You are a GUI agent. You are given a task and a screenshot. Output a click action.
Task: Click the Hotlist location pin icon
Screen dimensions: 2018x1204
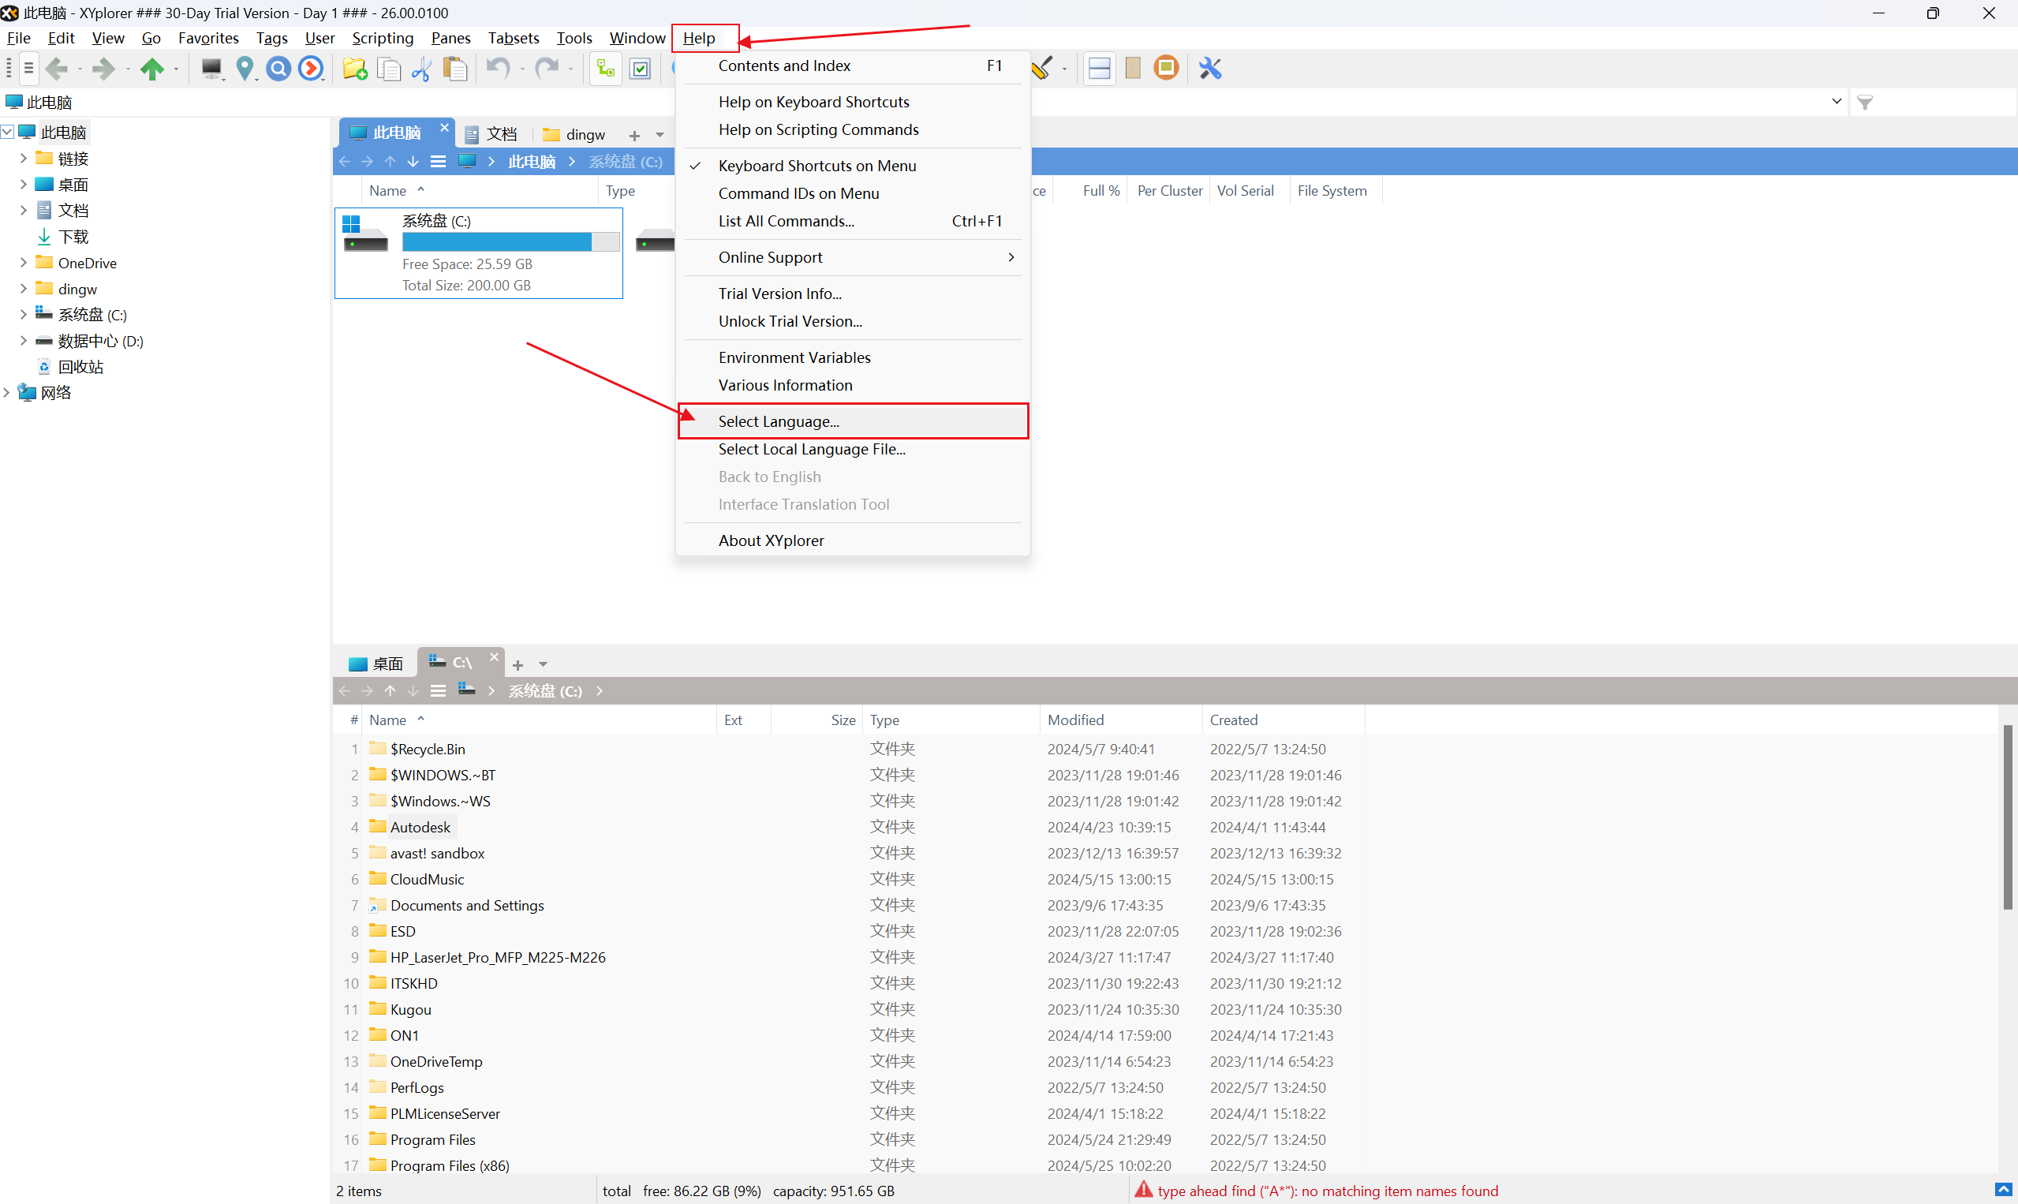pyautogui.click(x=244, y=69)
